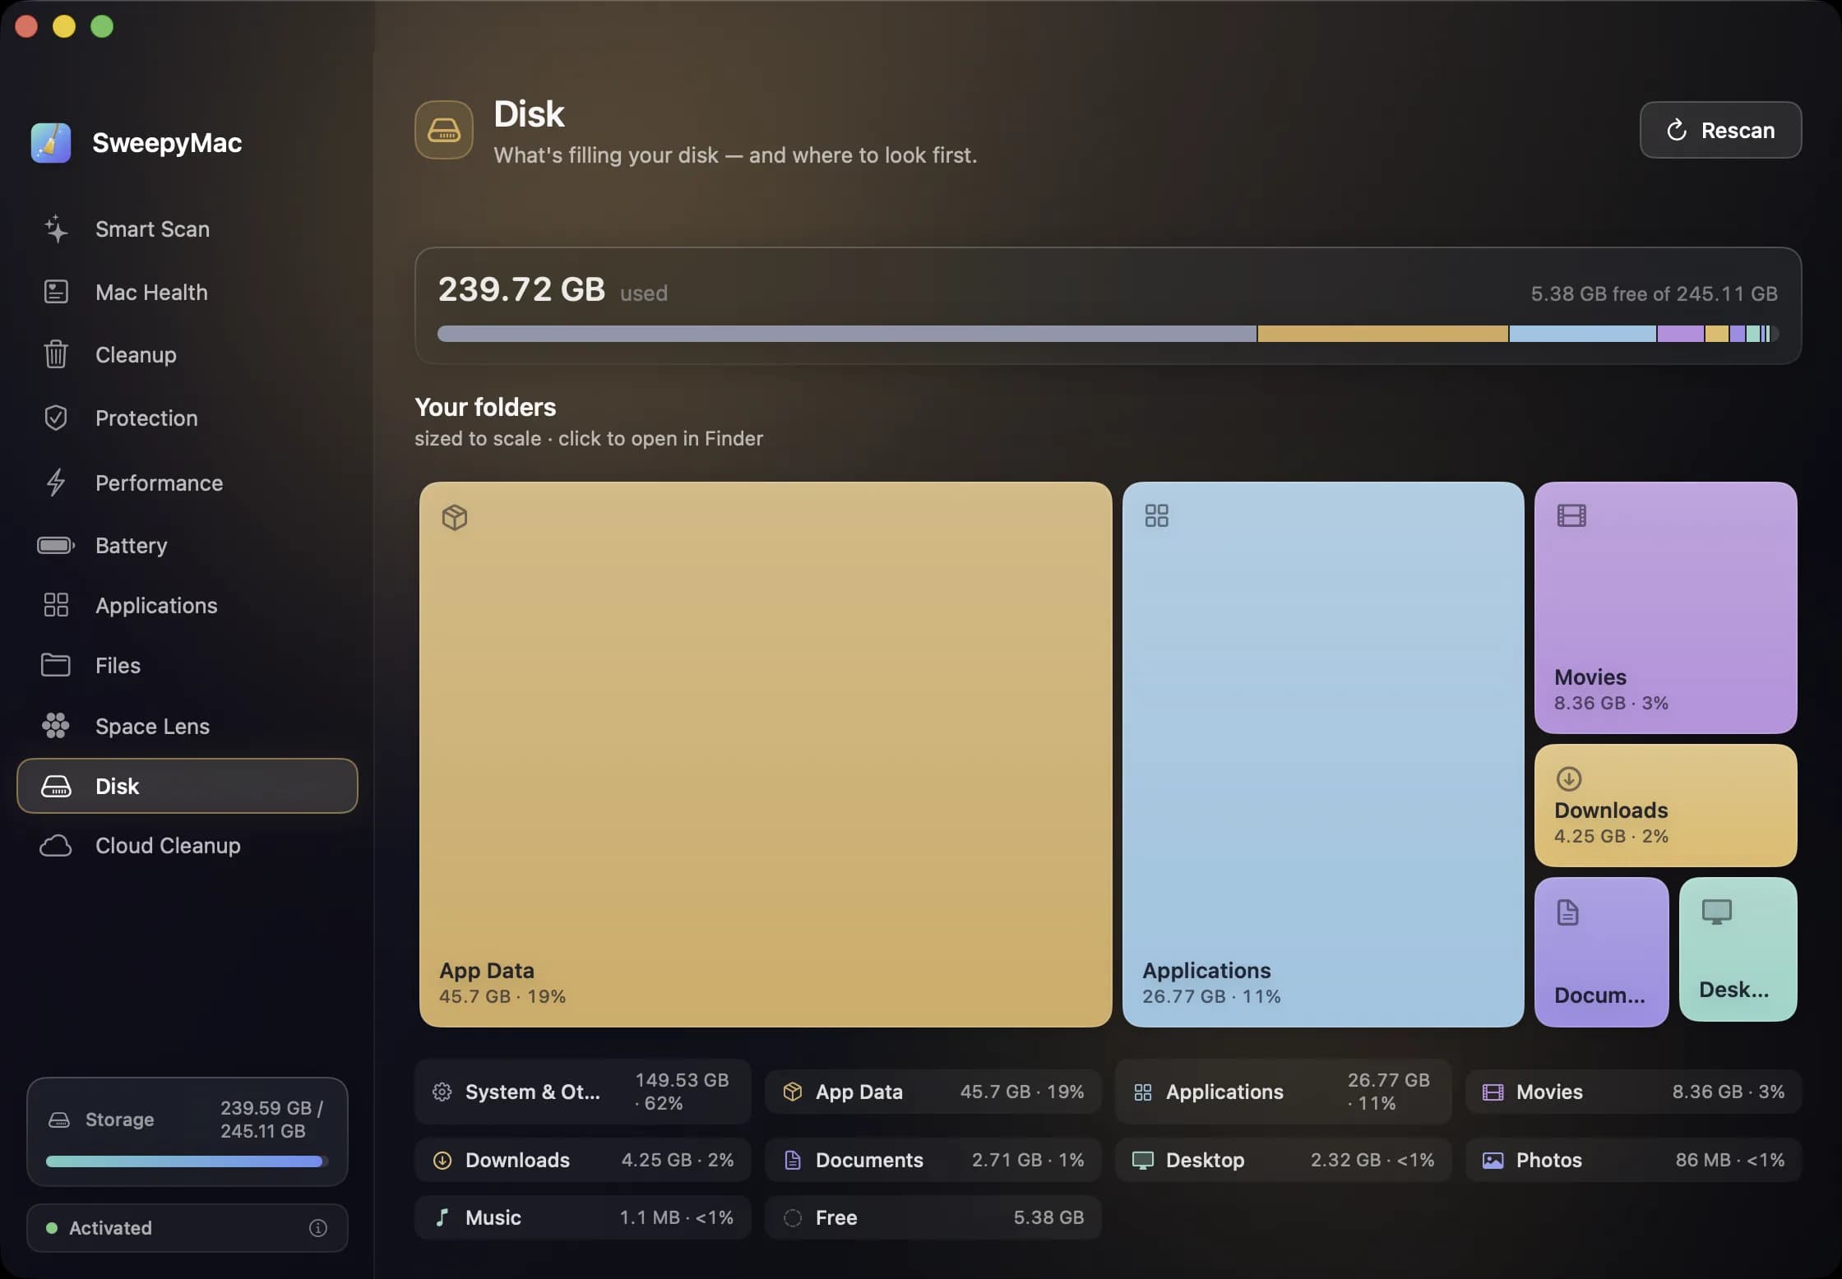This screenshot has height=1279, width=1842.
Task: Click the Battery icon in sidebar
Action: pyautogui.click(x=56, y=545)
